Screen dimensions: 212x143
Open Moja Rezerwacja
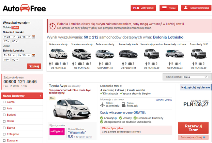pyautogui.click(x=196, y=8)
